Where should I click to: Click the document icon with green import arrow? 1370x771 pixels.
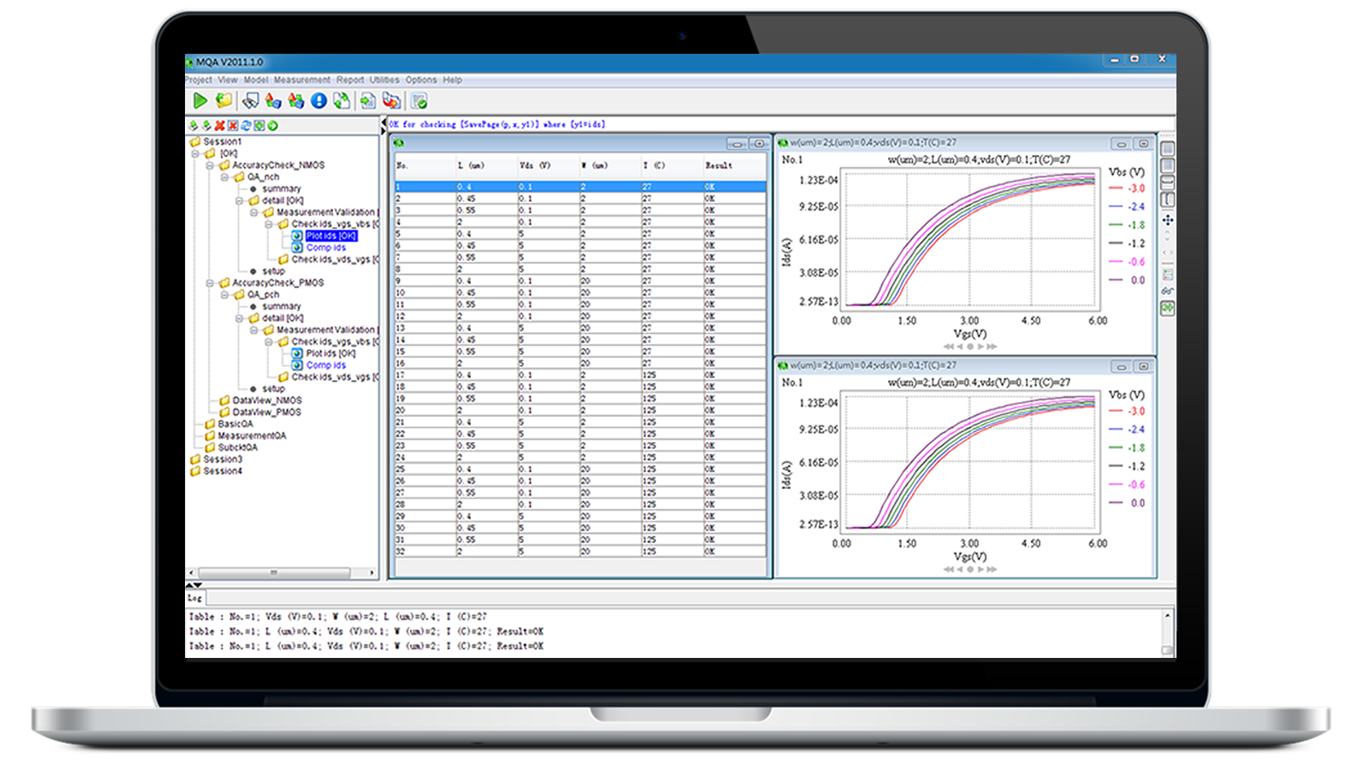pos(368,101)
